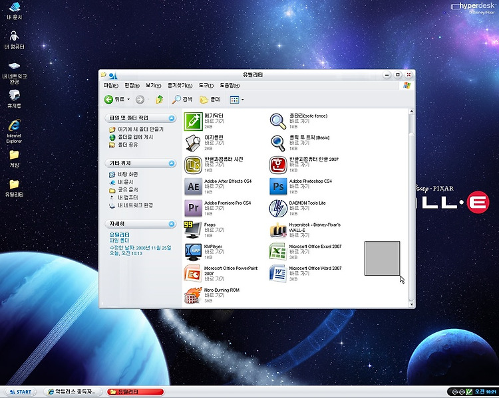499x398 pixels.
Task: Click 내 네트워크 환경 desktop icon
Action: [15, 73]
